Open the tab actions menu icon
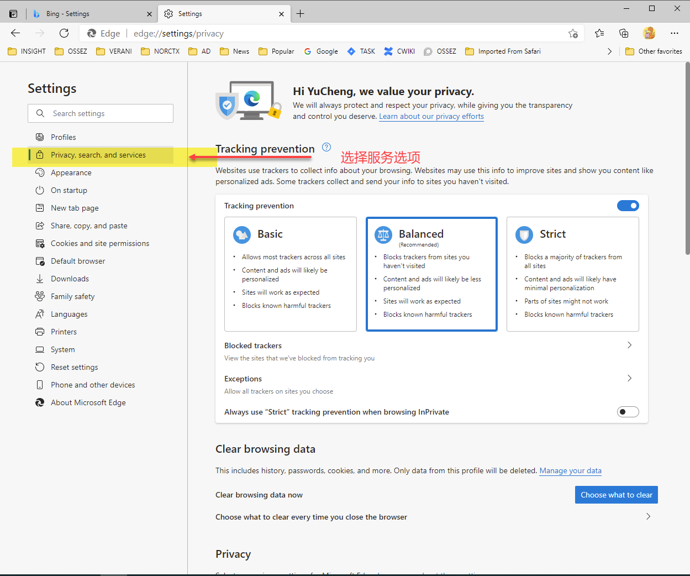 click(x=13, y=14)
